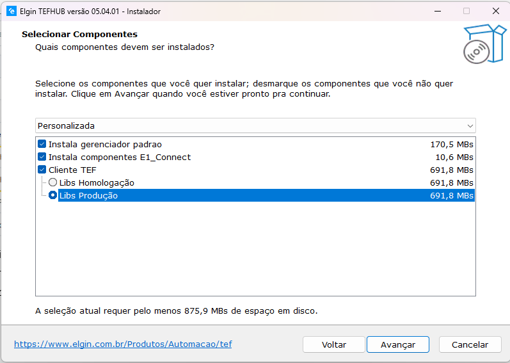Select the Cliente TEF component row
The height and width of the screenshot is (363, 510).
(72, 170)
